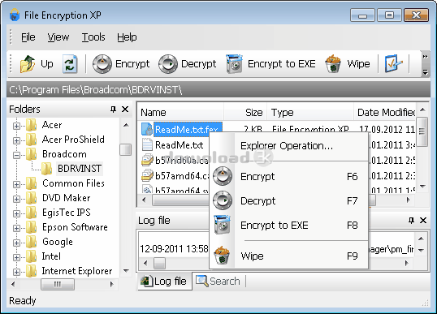Screen dimensions: 437x314
Task: Click Encrypt to EXE toolbar icon
Action: pos(235,64)
